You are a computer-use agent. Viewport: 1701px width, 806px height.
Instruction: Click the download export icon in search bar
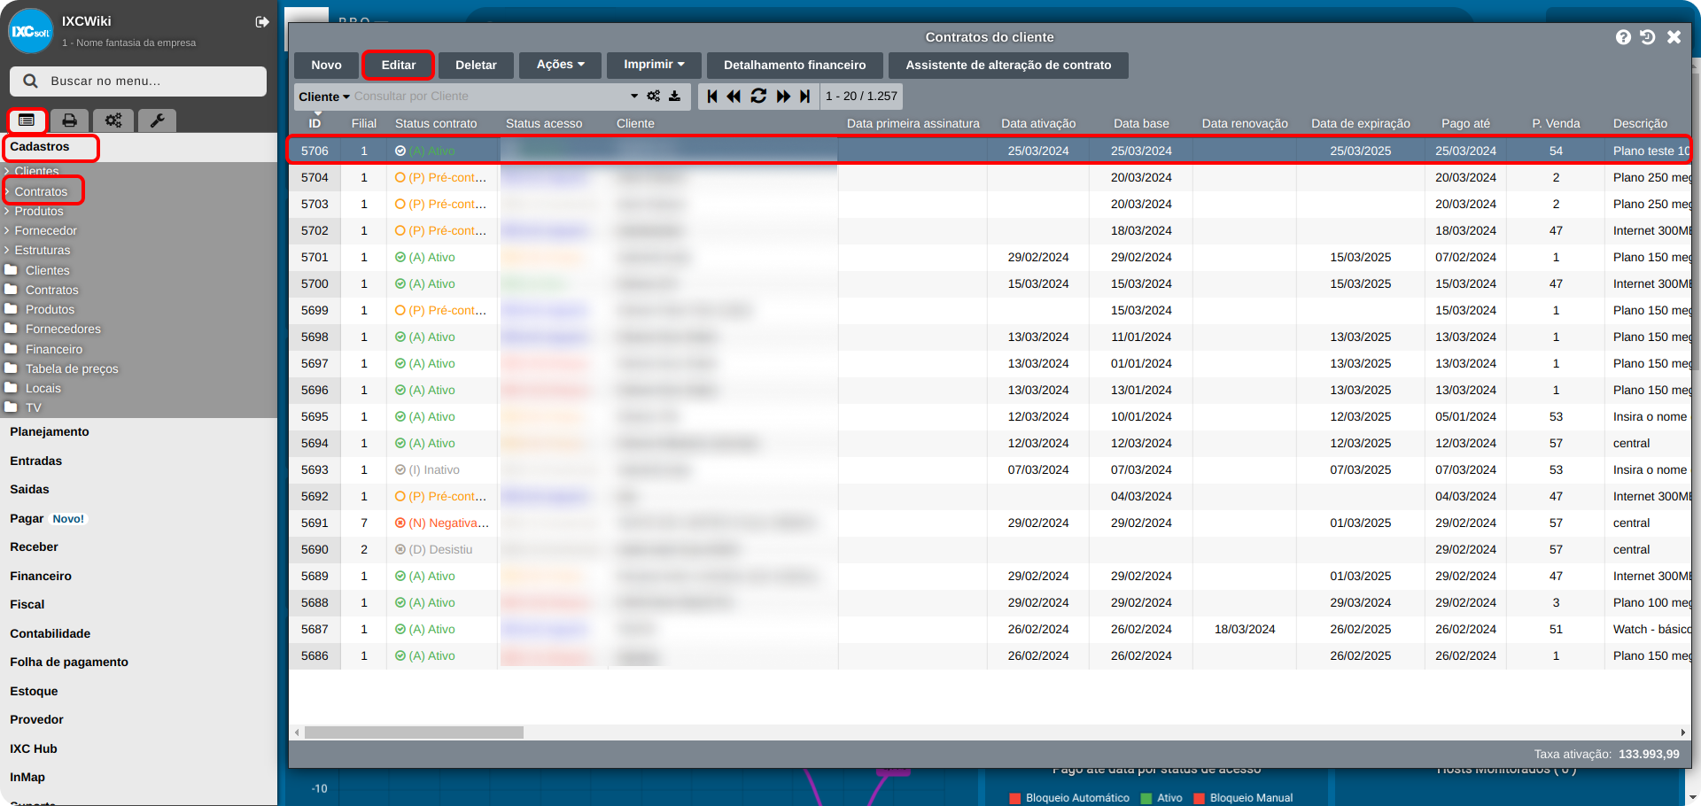click(x=675, y=97)
